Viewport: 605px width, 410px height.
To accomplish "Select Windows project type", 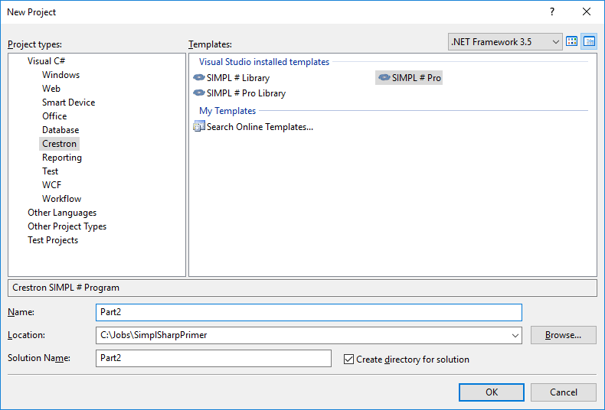I will point(61,75).
